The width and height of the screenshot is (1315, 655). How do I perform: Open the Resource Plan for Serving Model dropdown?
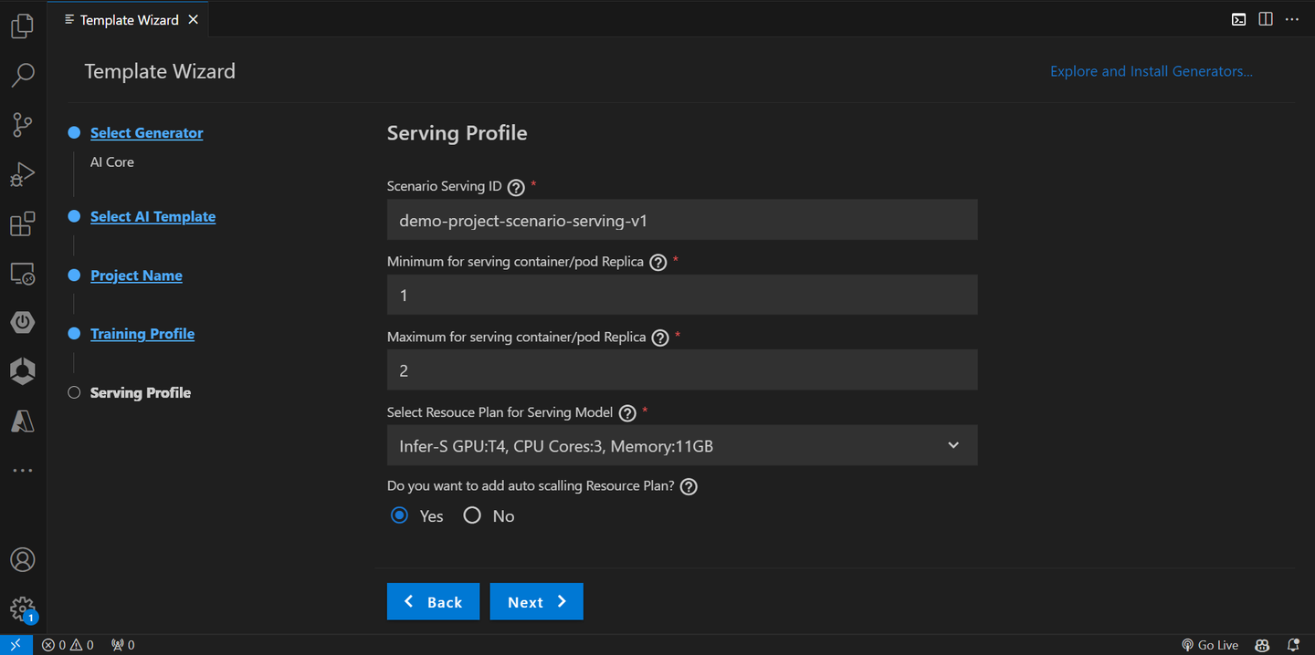pos(682,445)
